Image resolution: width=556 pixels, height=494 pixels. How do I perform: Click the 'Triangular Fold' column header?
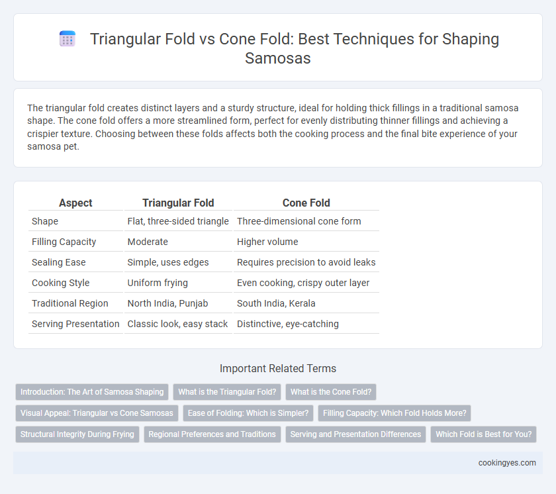click(x=178, y=203)
